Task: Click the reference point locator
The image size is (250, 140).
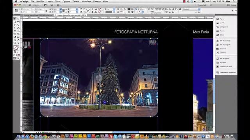Action: click(16, 10)
